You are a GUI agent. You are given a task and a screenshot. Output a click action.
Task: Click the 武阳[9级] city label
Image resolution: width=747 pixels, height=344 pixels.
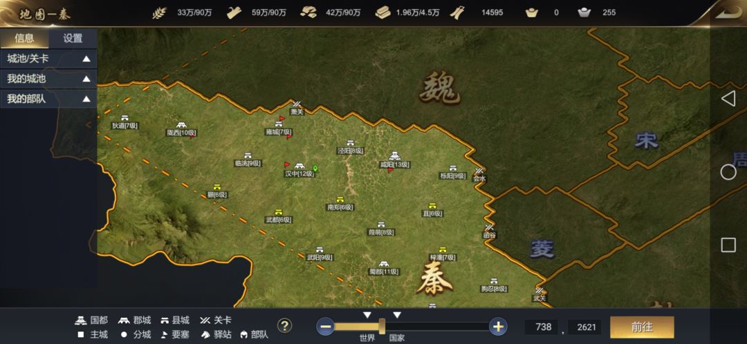(320, 258)
